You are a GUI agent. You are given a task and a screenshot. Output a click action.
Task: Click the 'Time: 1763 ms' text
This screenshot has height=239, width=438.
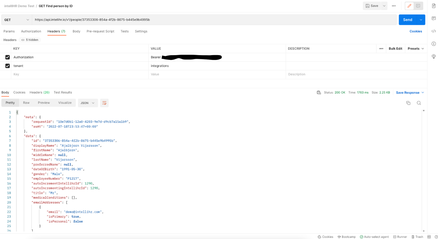358,93
